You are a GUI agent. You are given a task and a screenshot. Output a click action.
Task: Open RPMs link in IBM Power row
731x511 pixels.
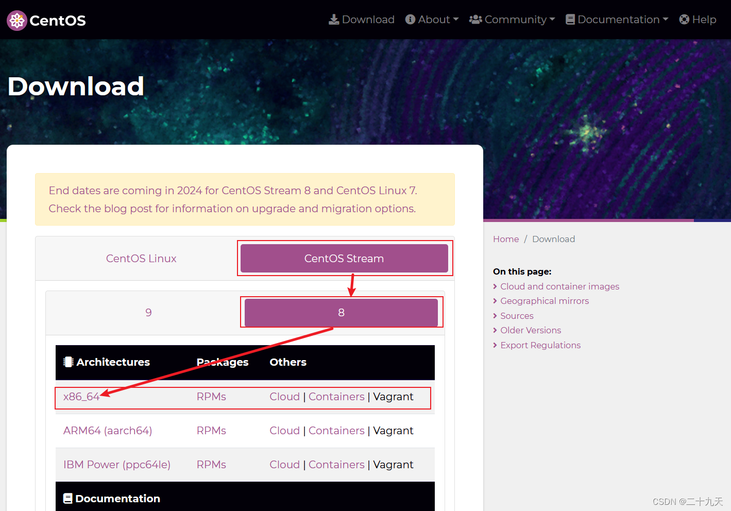[x=211, y=465]
